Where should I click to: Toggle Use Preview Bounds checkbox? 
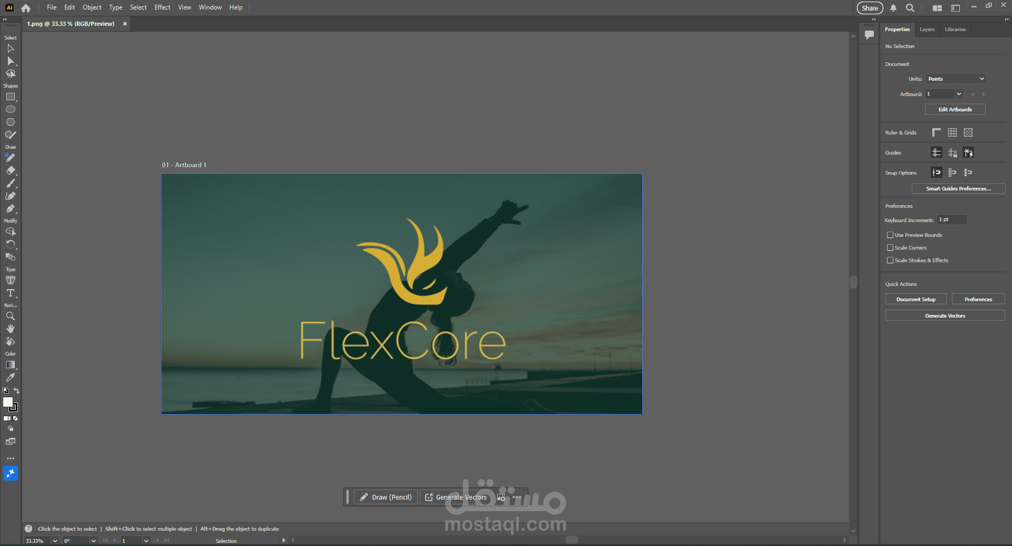click(x=890, y=235)
